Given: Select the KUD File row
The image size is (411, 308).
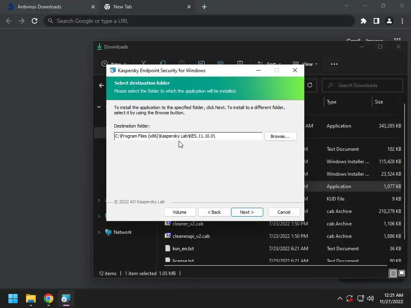Looking at the screenshot, I should point(353,199).
